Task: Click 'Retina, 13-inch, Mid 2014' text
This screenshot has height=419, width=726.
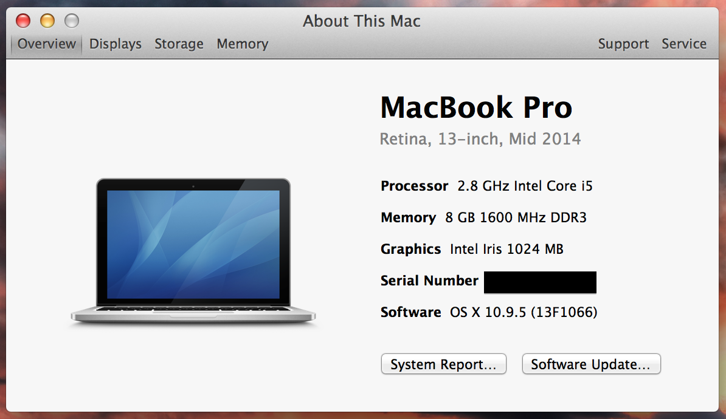Action: click(480, 138)
